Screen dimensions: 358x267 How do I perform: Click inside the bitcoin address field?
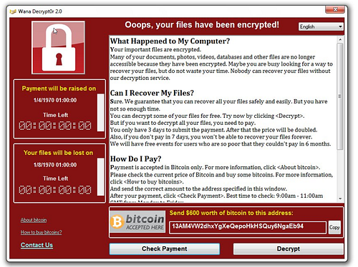point(248,228)
